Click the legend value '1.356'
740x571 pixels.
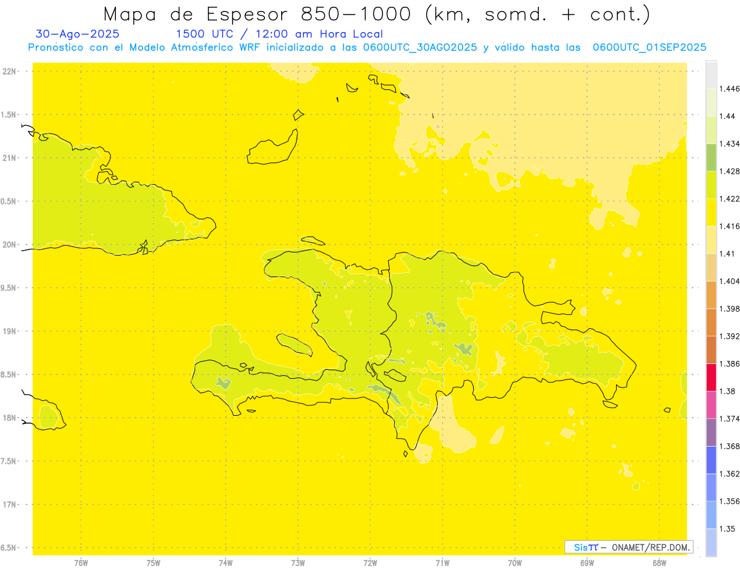730,501
